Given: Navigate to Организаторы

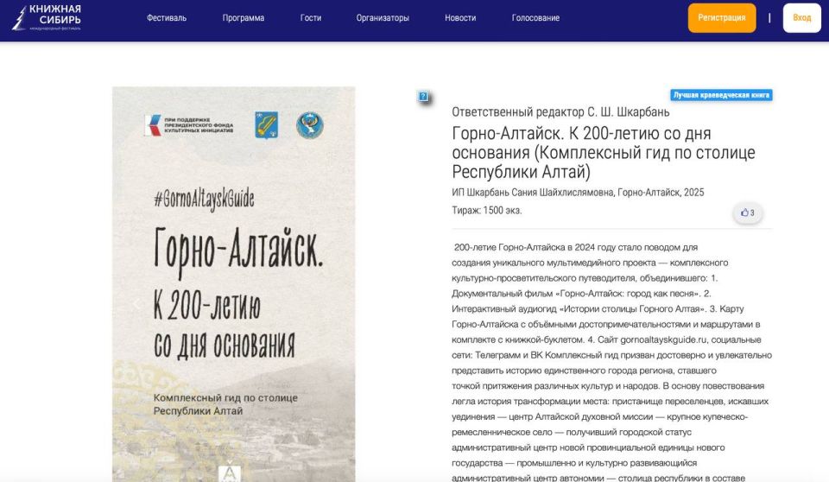Looking at the screenshot, I should (x=383, y=18).
